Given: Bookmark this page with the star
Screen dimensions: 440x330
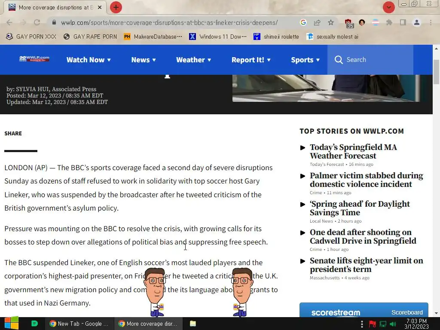Looking at the screenshot, I should 331,22.
